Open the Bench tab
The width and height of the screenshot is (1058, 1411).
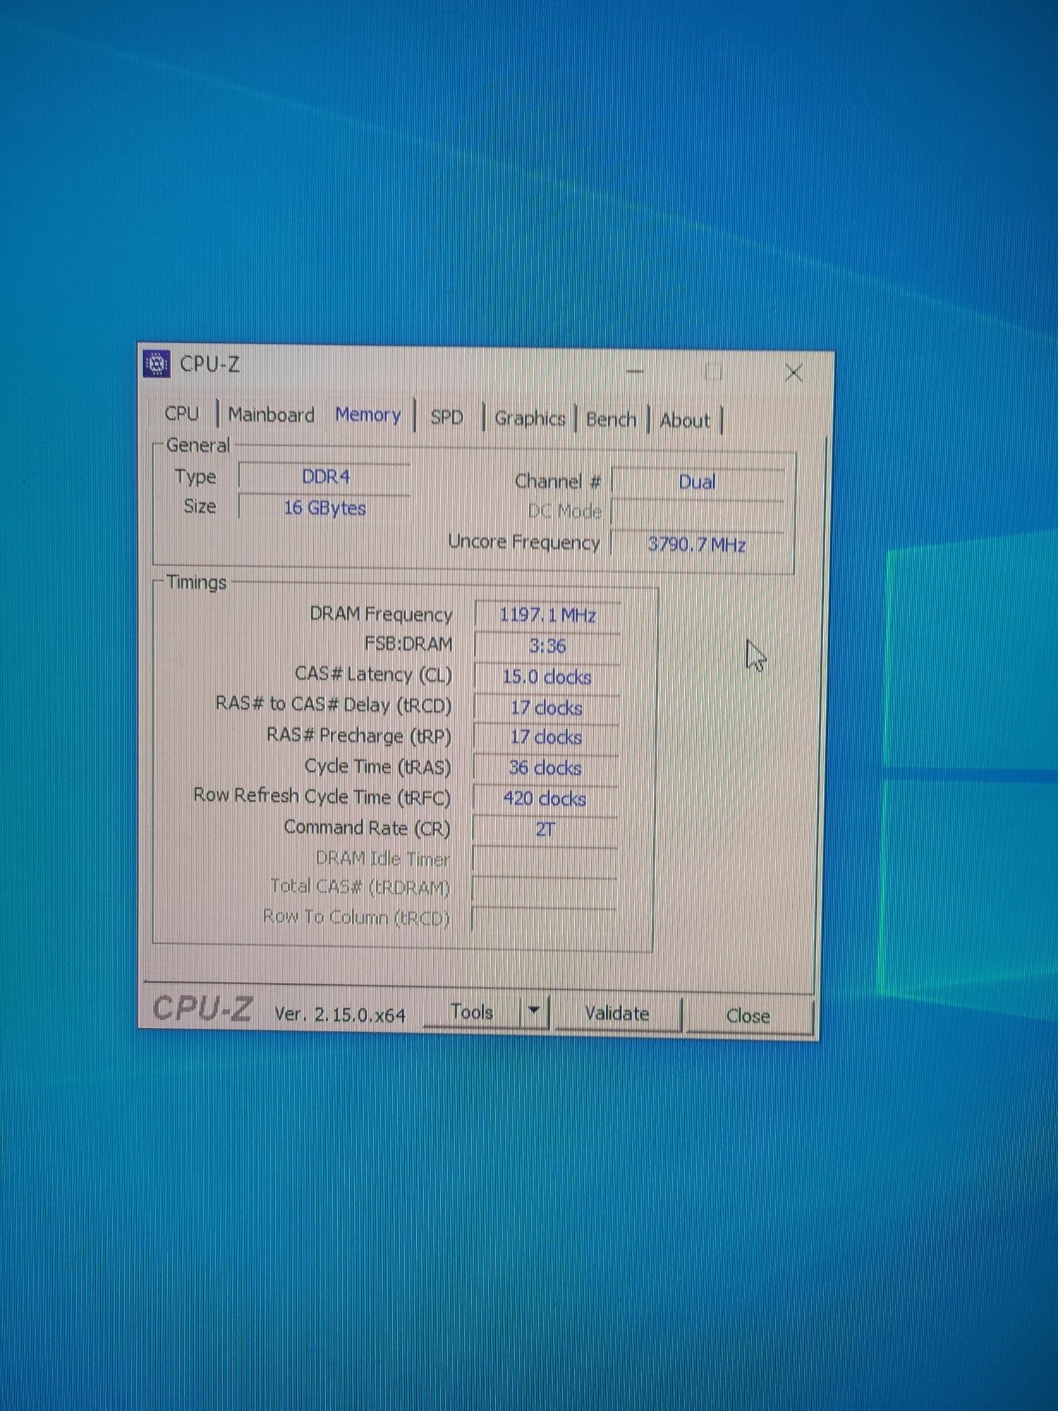click(x=611, y=419)
